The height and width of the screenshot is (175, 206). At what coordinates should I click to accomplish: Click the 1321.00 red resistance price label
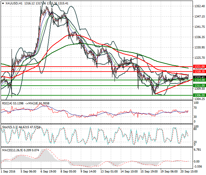point(199,67)
